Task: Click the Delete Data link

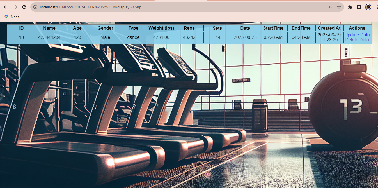Action: [357, 40]
